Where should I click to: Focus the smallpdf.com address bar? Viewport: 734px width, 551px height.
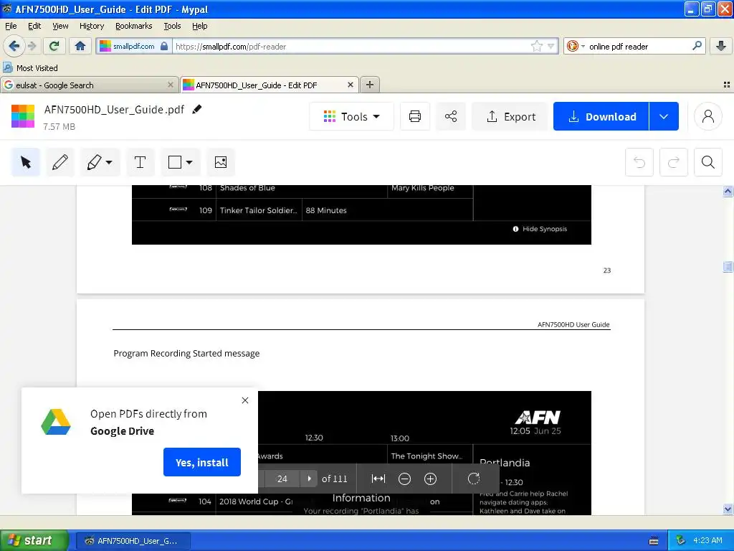pyautogui.click(x=351, y=46)
